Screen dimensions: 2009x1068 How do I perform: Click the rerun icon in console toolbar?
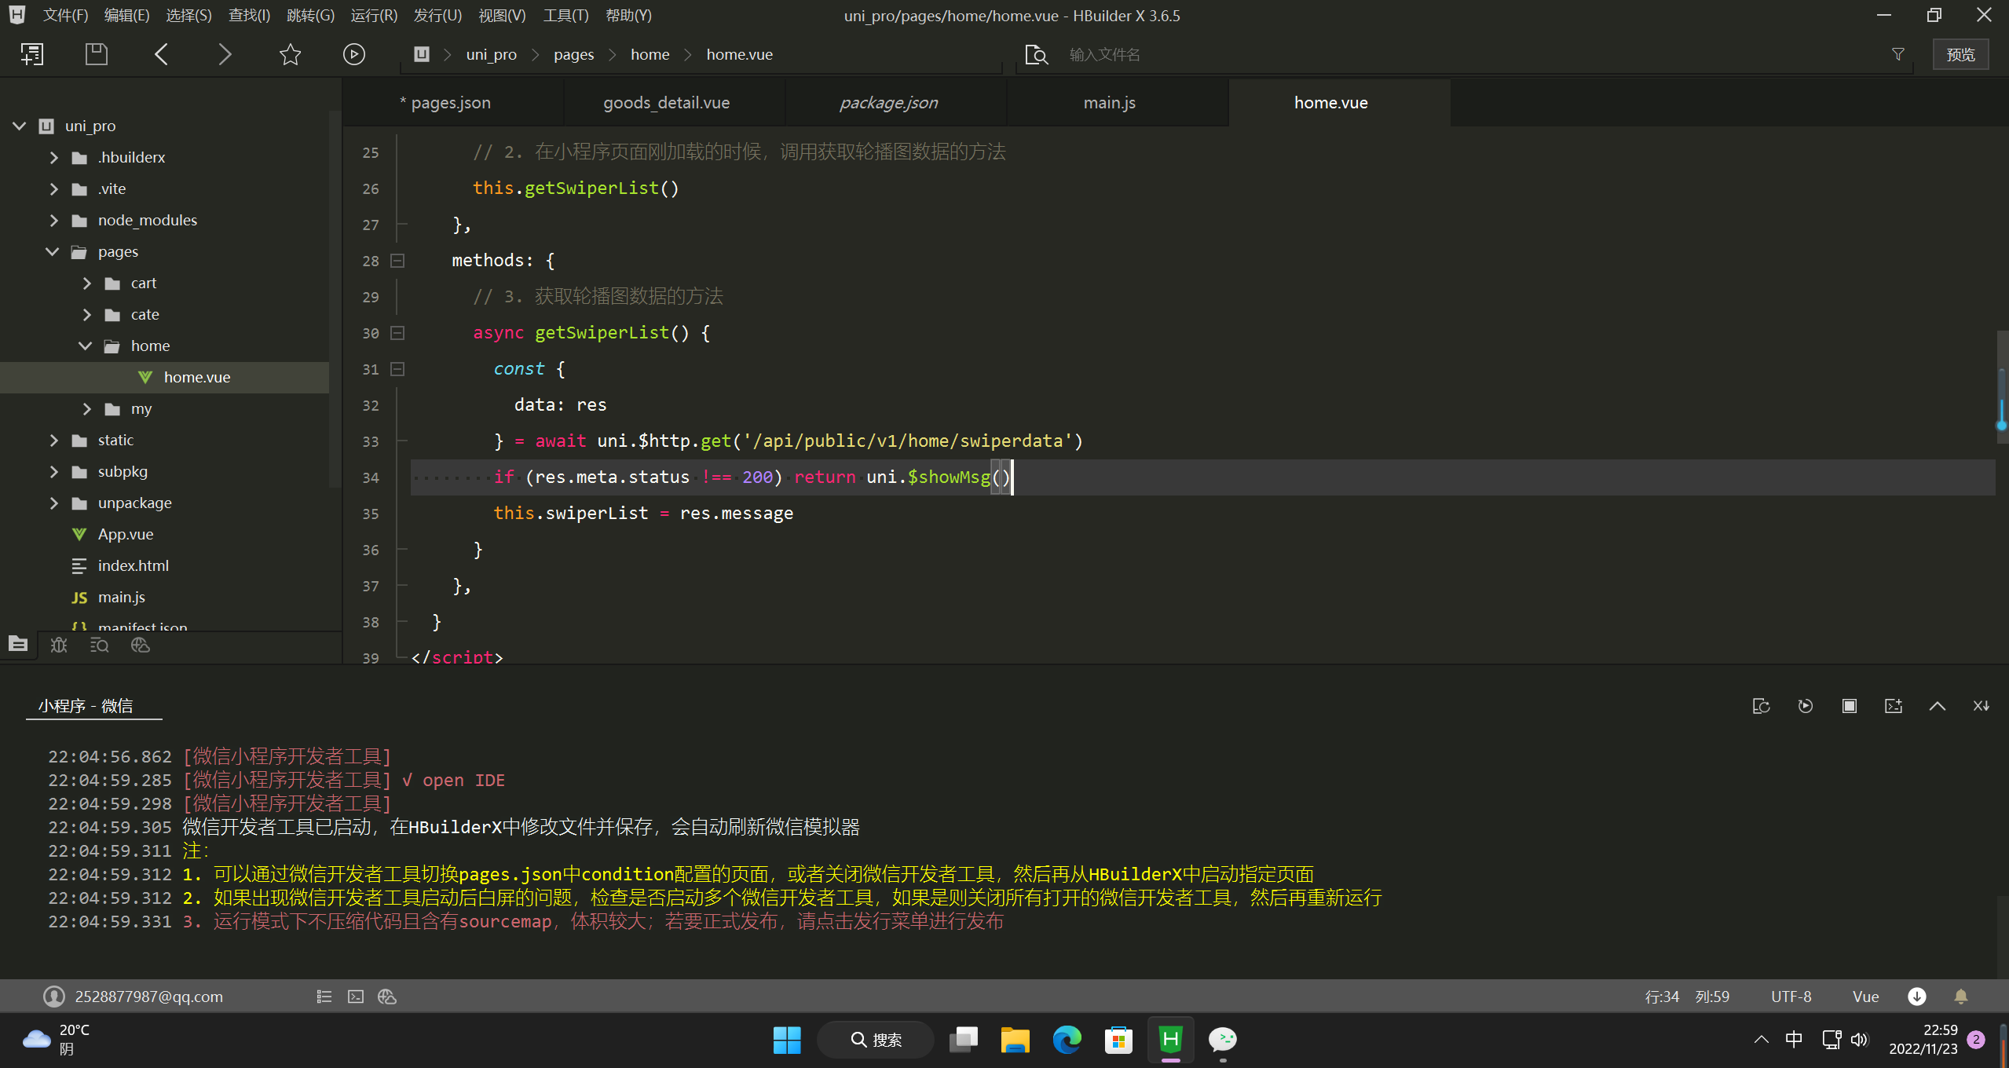(x=1805, y=706)
